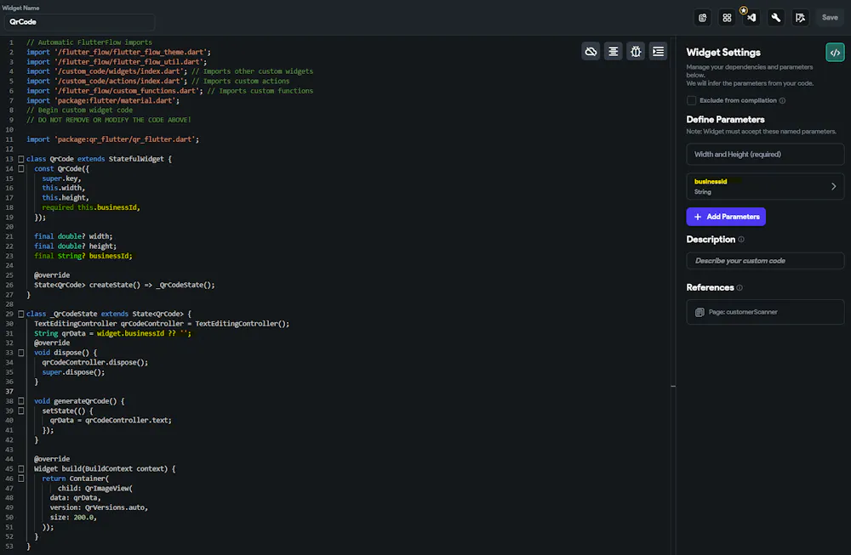851x555 pixels.
Task: Fold the build method at line 45
Action: (x=21, y=469)
